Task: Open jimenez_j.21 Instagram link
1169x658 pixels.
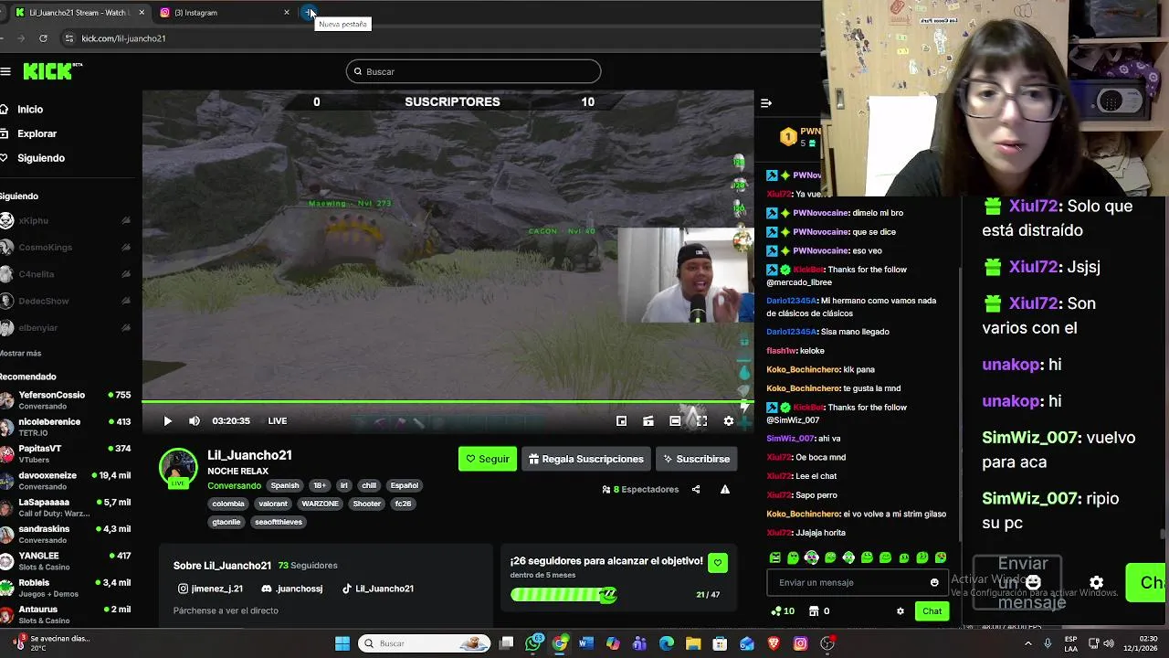Action: point(209,589)
